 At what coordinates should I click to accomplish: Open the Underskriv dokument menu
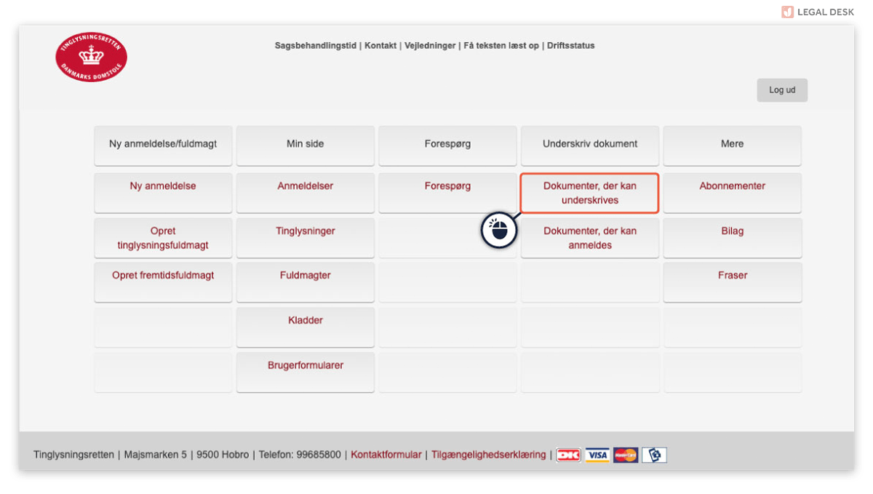(x=590, y=146)
